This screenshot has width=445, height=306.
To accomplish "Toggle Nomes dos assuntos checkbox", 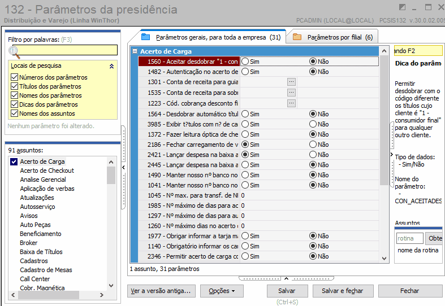I will [x=15, y=113].
